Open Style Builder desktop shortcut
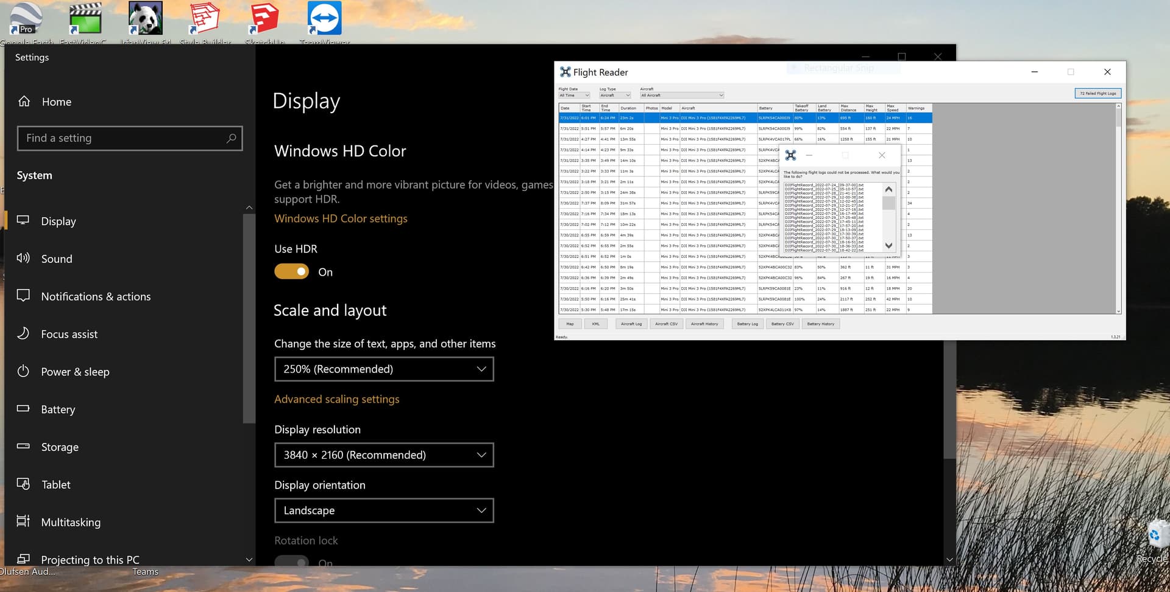1170x592 pixels. [205, 18]
